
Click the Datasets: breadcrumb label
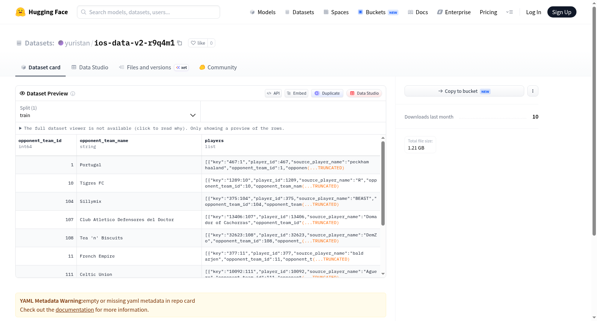tap(40, 43)
